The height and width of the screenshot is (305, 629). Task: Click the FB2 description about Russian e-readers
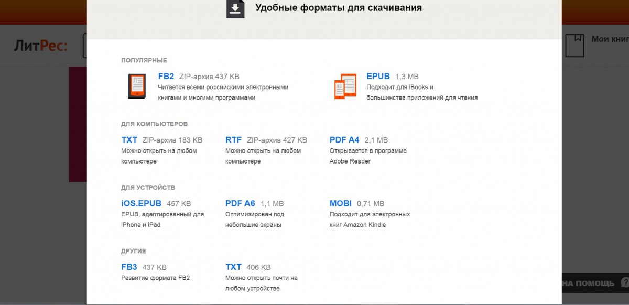point(223,92)
